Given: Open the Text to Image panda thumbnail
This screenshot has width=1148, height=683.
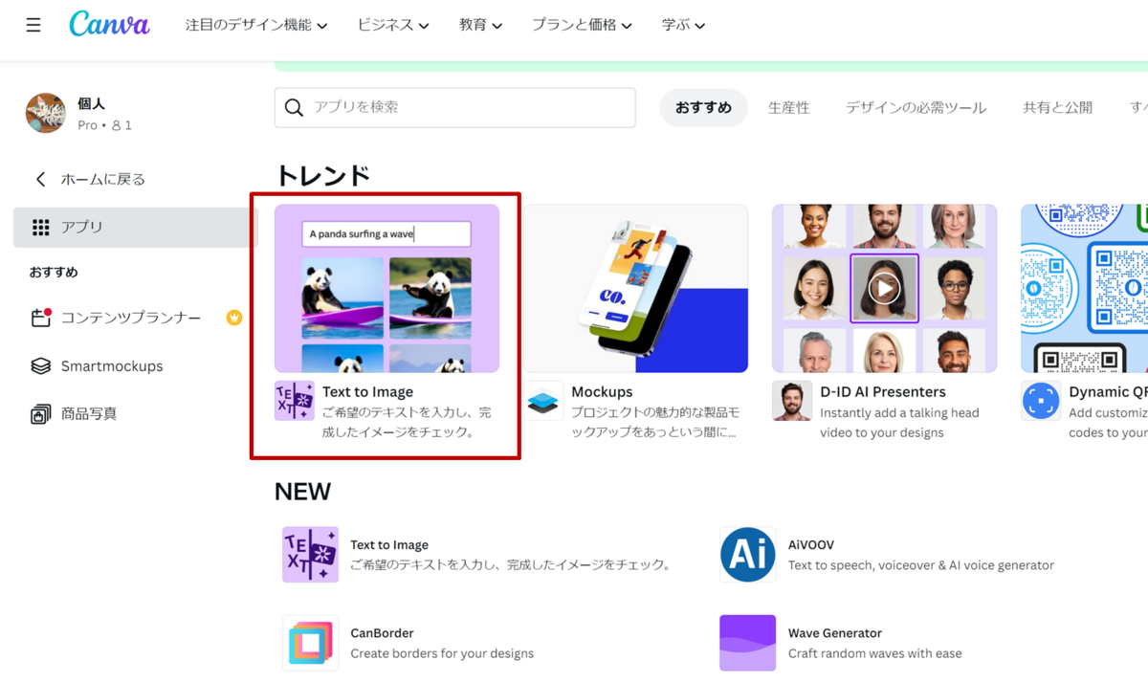Looking at the screenshot, I should (x=386, y=288).
